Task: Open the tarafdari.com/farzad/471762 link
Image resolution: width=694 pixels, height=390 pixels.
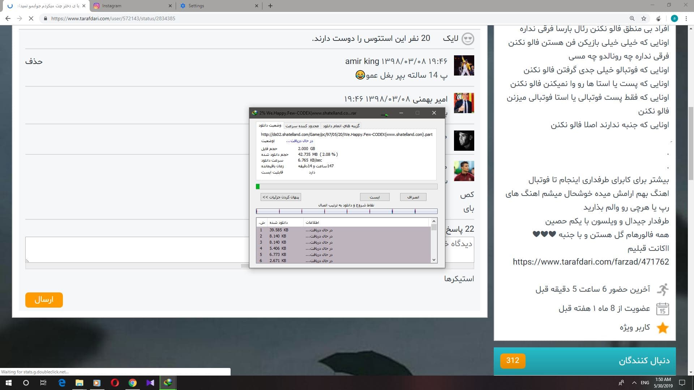Action: (x=591, y=262)
